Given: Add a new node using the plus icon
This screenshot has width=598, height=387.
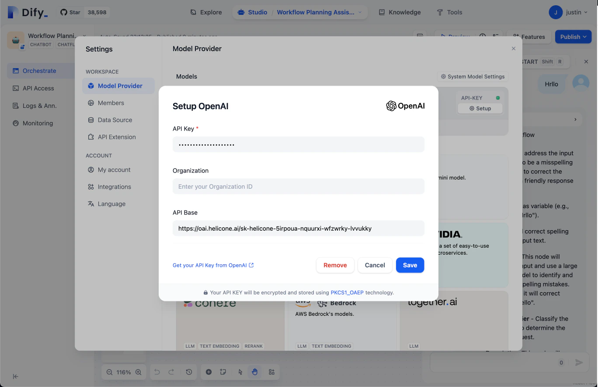Looking at the screenshot, I should click(209, 372).
